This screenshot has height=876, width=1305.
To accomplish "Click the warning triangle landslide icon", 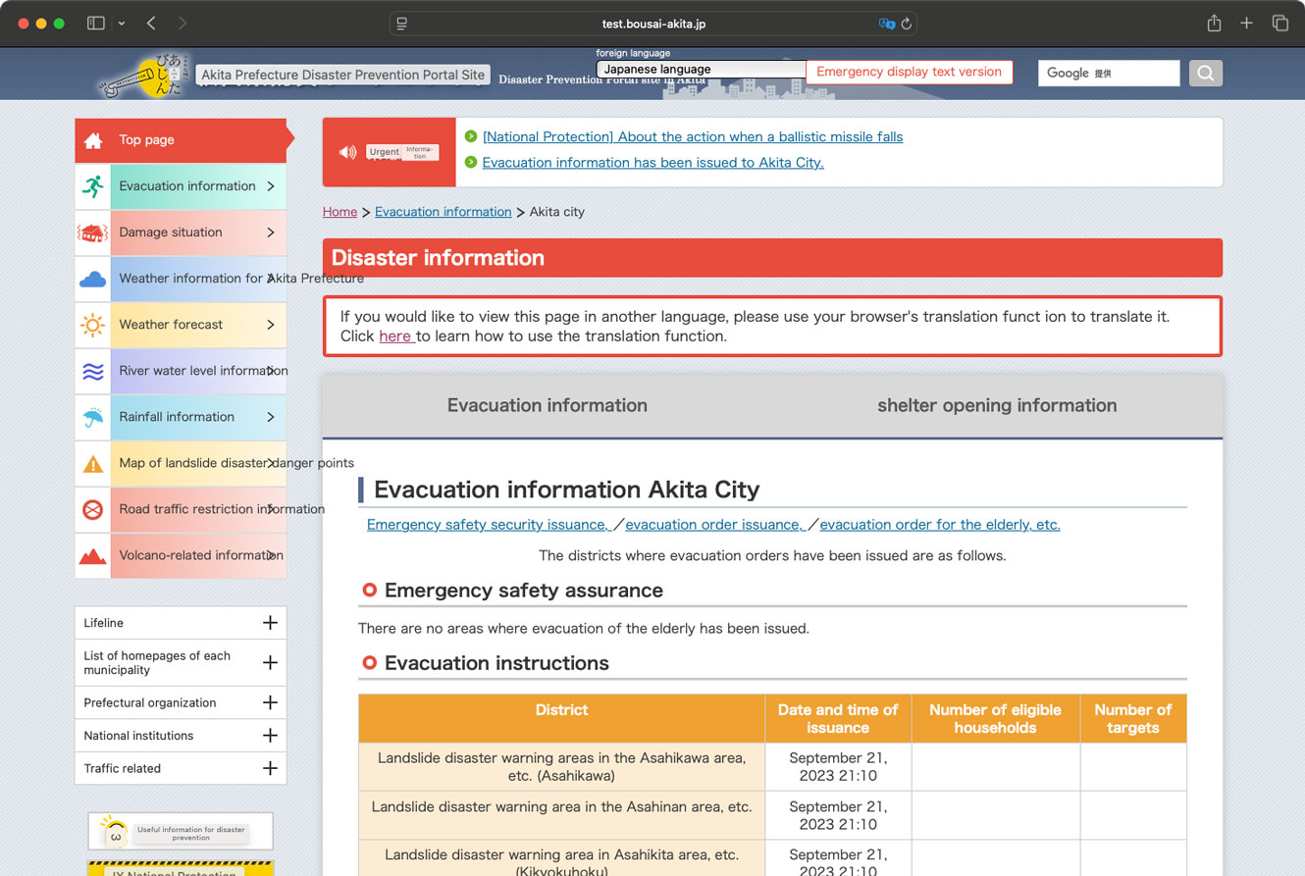I will (x=92, y=464).
